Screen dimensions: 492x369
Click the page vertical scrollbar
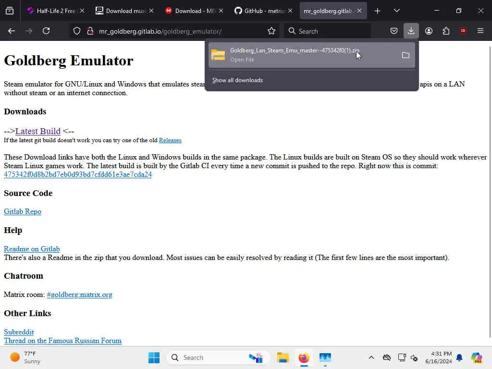pos(490,191)
